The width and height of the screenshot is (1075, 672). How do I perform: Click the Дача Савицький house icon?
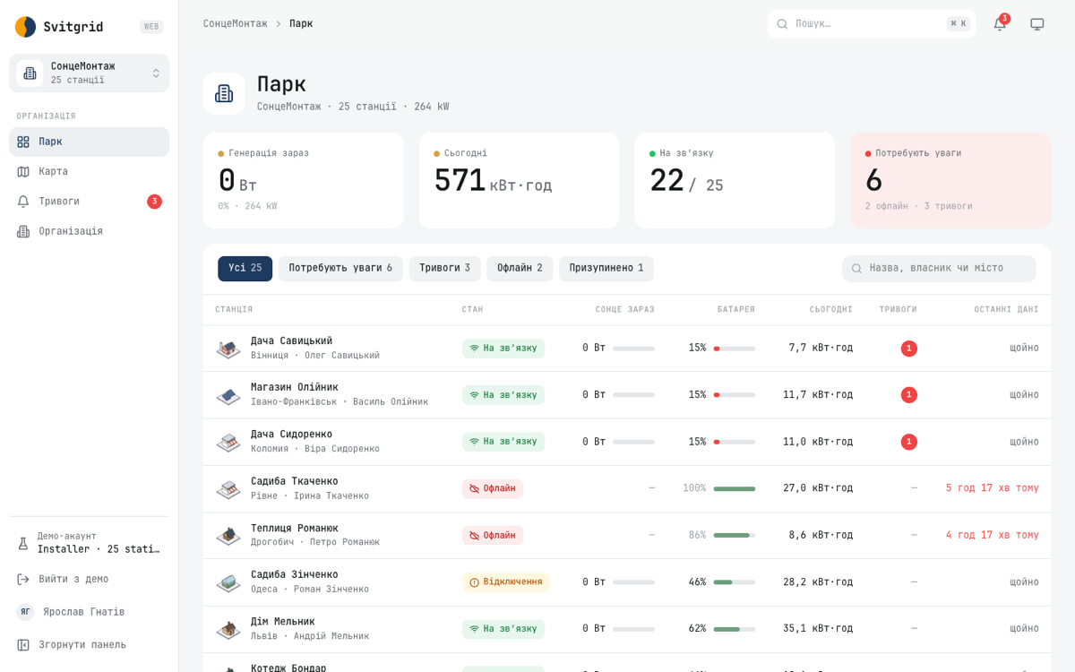pos(228,349)
